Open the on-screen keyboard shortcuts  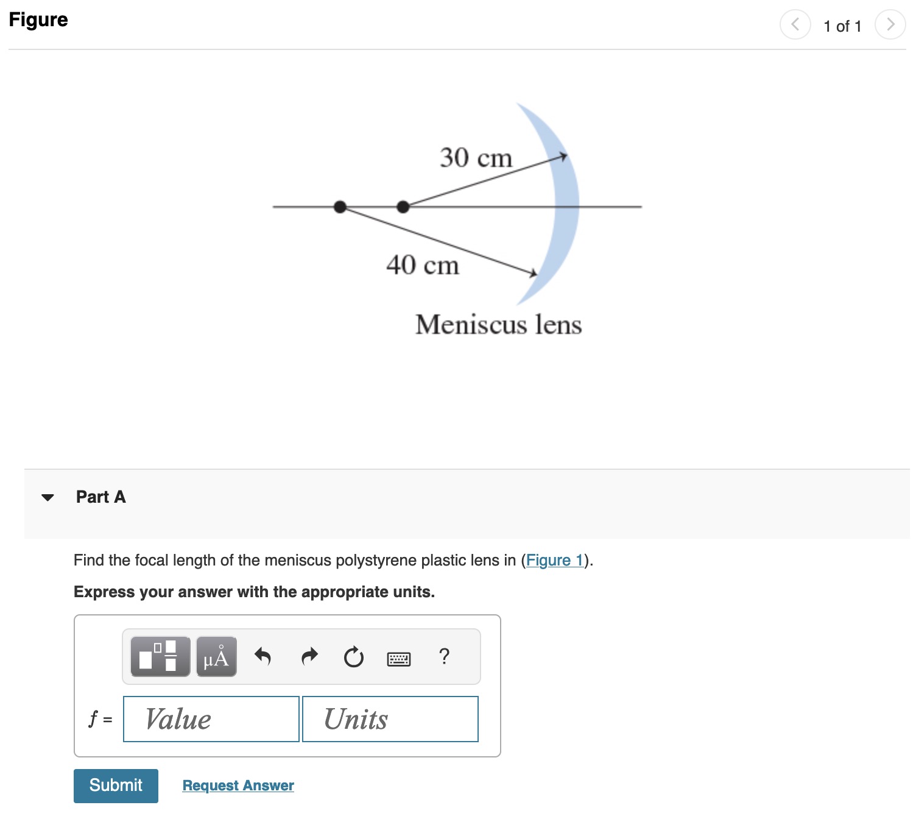coord(399,658)
